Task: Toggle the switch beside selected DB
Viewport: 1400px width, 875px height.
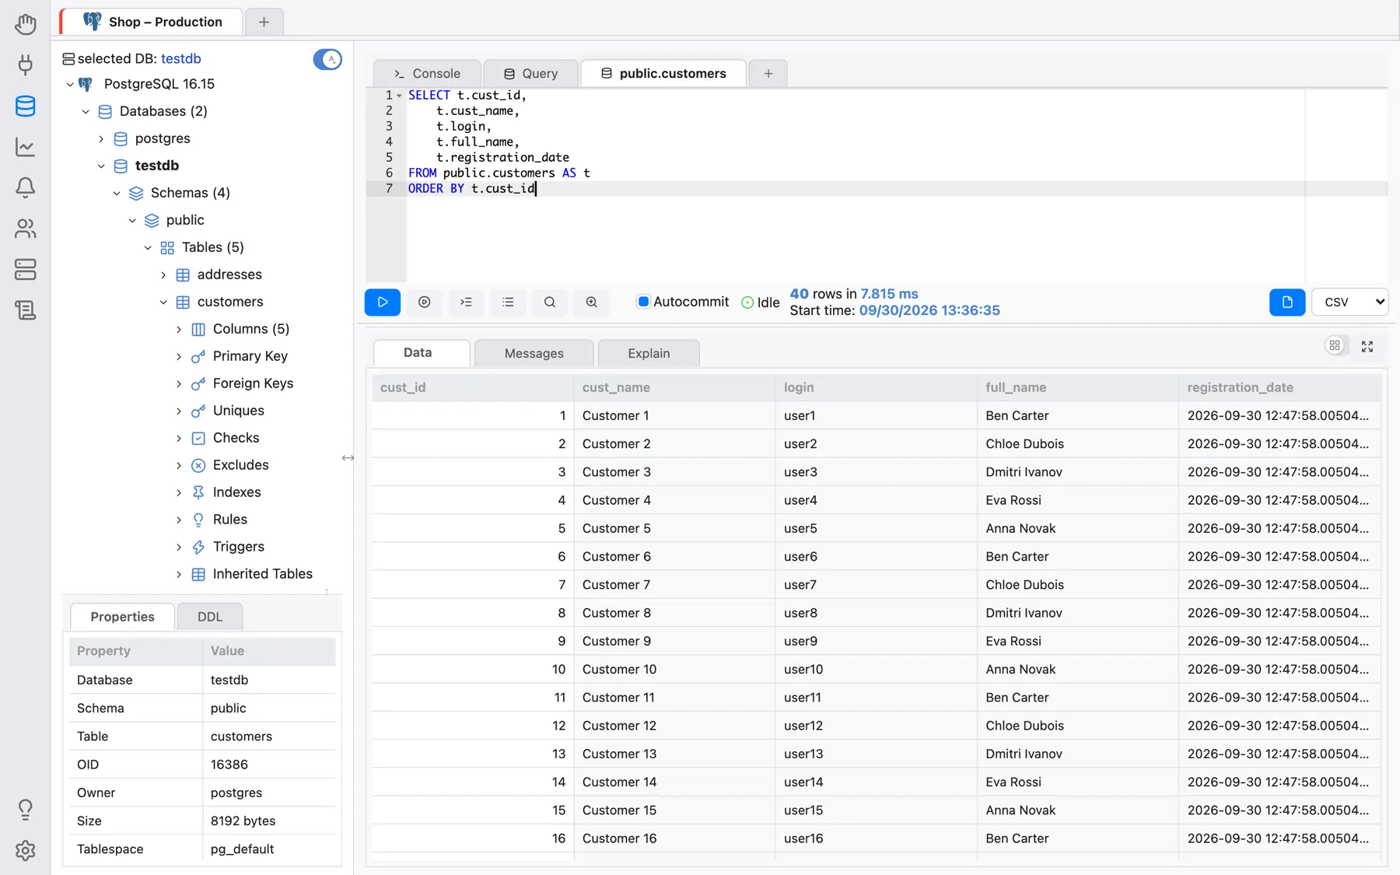Action: pyautogui.click(x=327, y=59)
